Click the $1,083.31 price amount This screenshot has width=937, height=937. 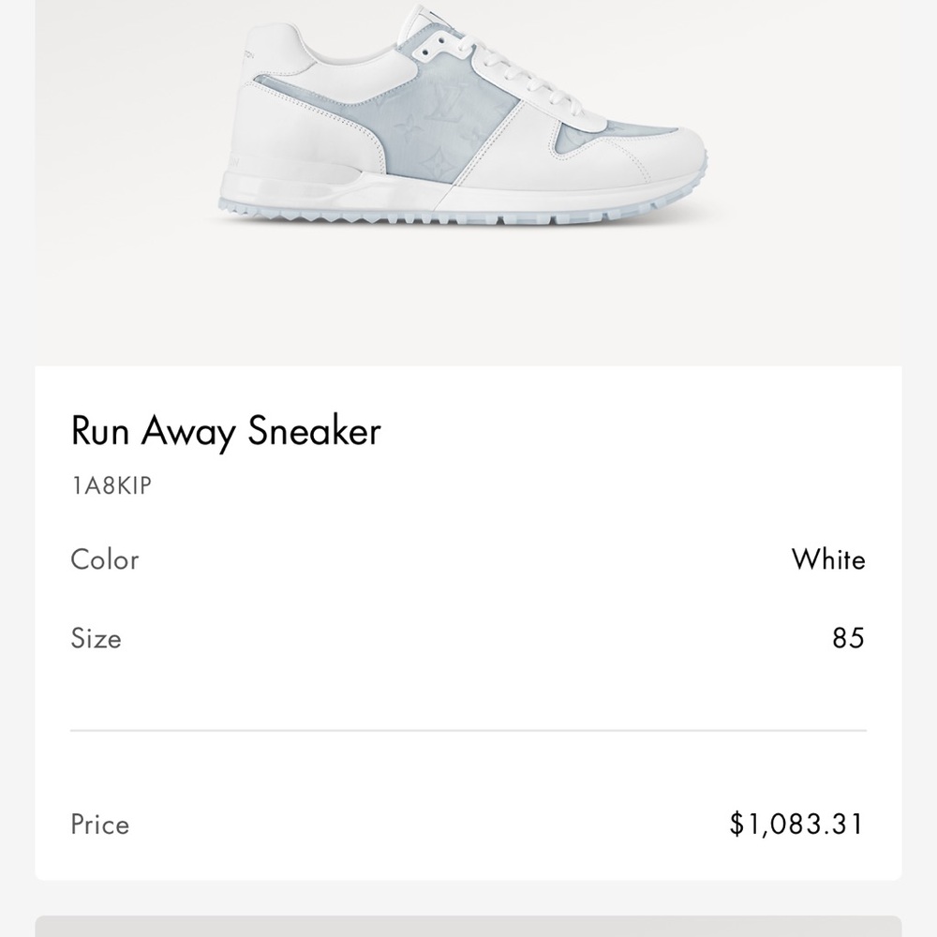click(x=796, y=825)
